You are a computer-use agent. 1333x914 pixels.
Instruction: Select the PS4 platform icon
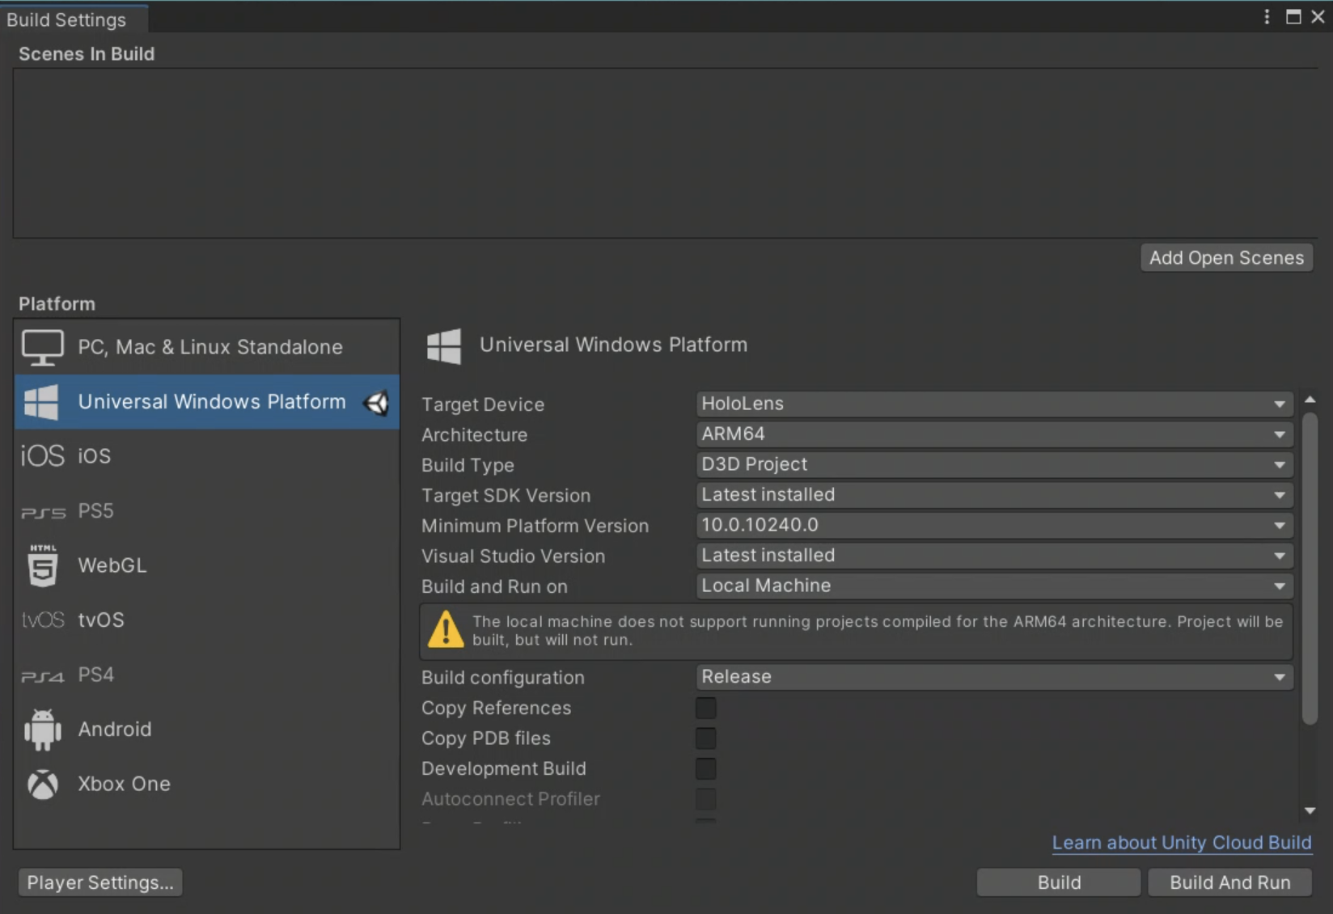pos(43,676)
